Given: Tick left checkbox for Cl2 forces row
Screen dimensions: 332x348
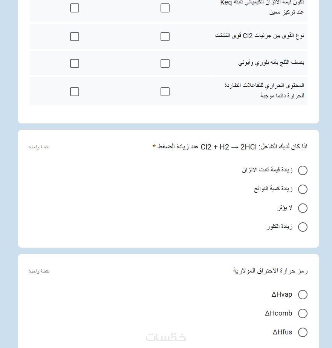Looking at the screenshot, I should point(75,37).
